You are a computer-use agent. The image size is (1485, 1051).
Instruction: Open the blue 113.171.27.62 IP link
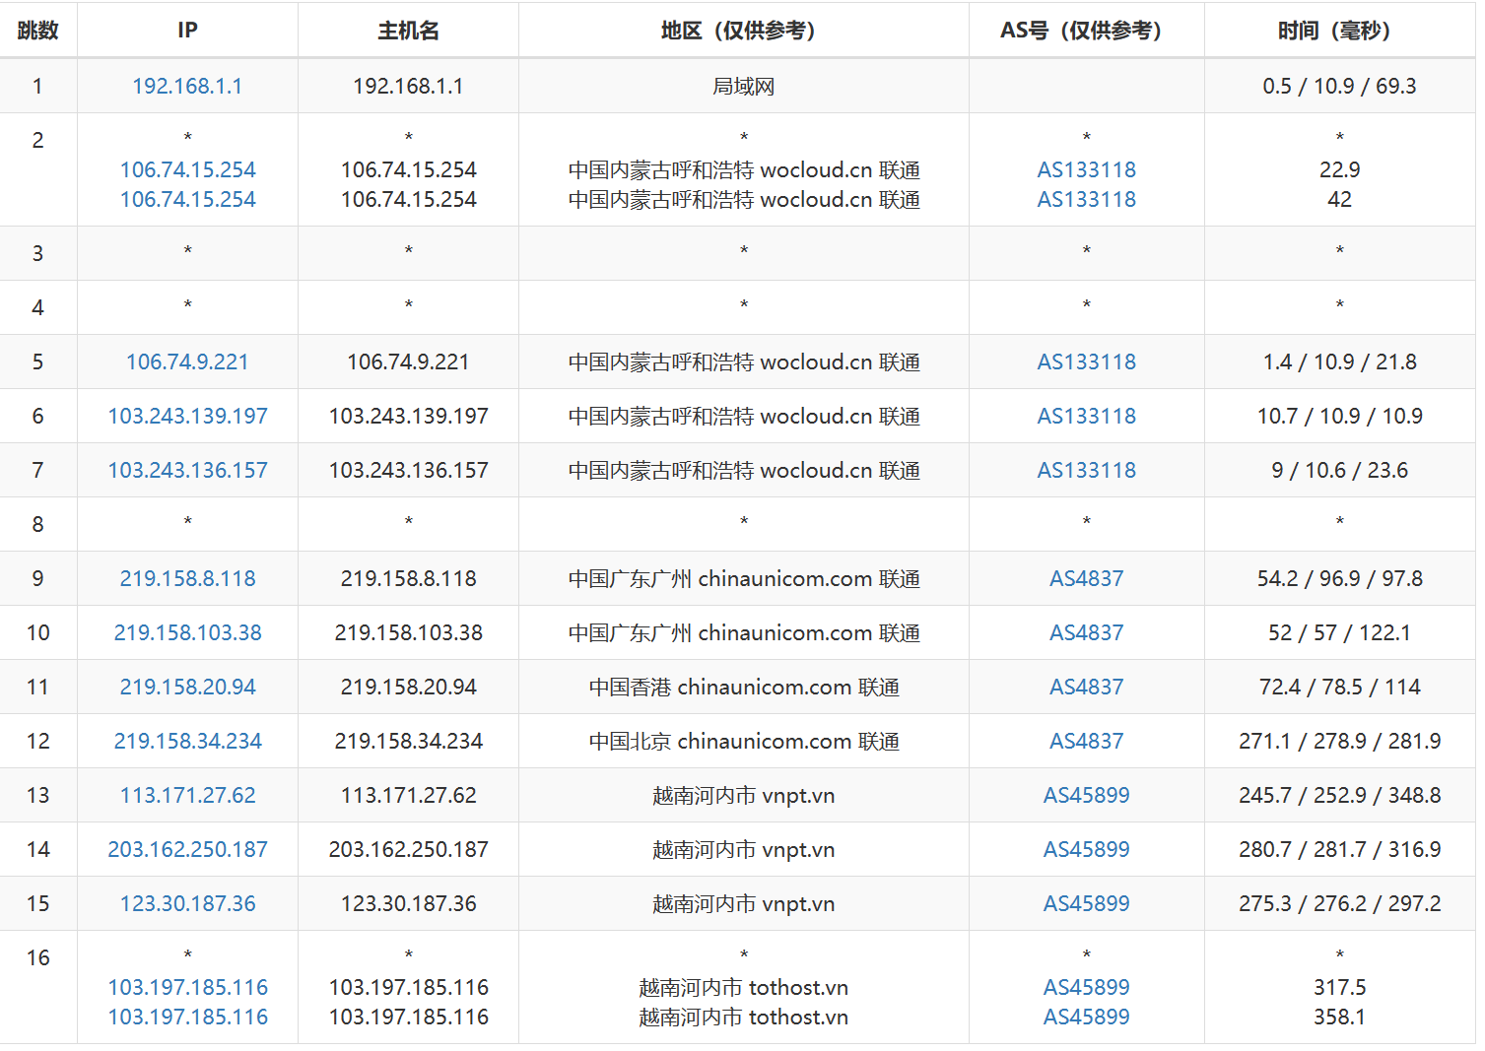point(187,796)
